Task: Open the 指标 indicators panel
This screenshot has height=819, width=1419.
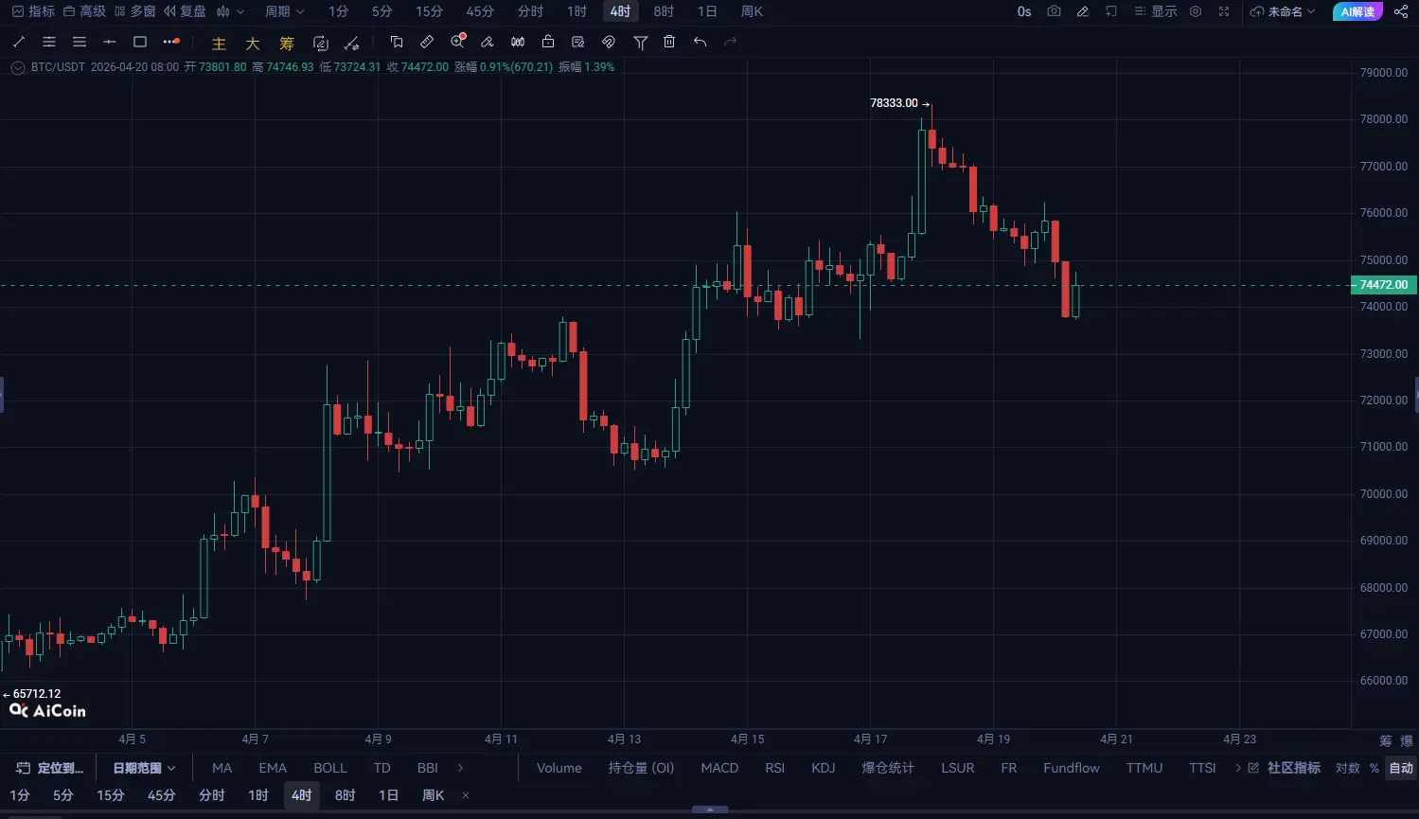Action: click(x=33, y=11)
